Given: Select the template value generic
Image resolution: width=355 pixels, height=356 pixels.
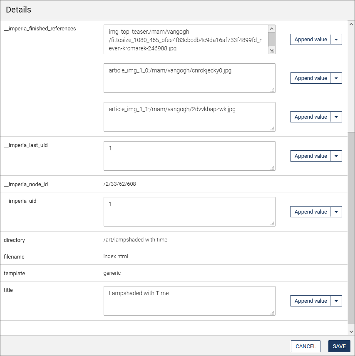Looking at the screenshot, I should (112, 273).
